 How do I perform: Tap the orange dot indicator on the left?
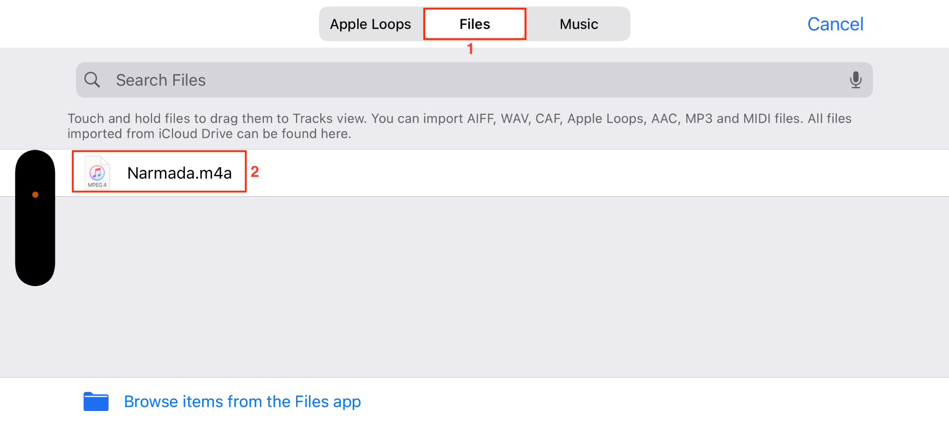[x=36, y=194]
